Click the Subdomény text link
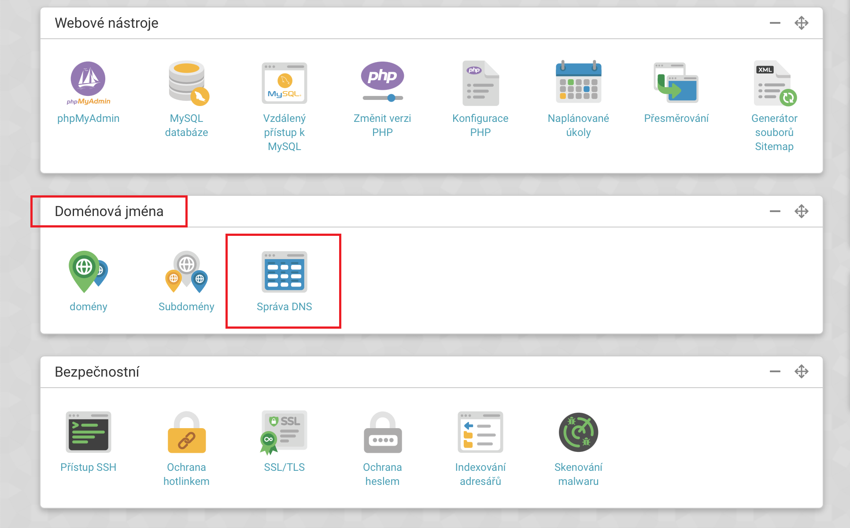Viewport: 850px width, 528px height. pos(186,307)
